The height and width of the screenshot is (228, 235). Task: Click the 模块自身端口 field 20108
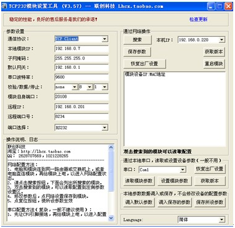click(x=82, y=96)
